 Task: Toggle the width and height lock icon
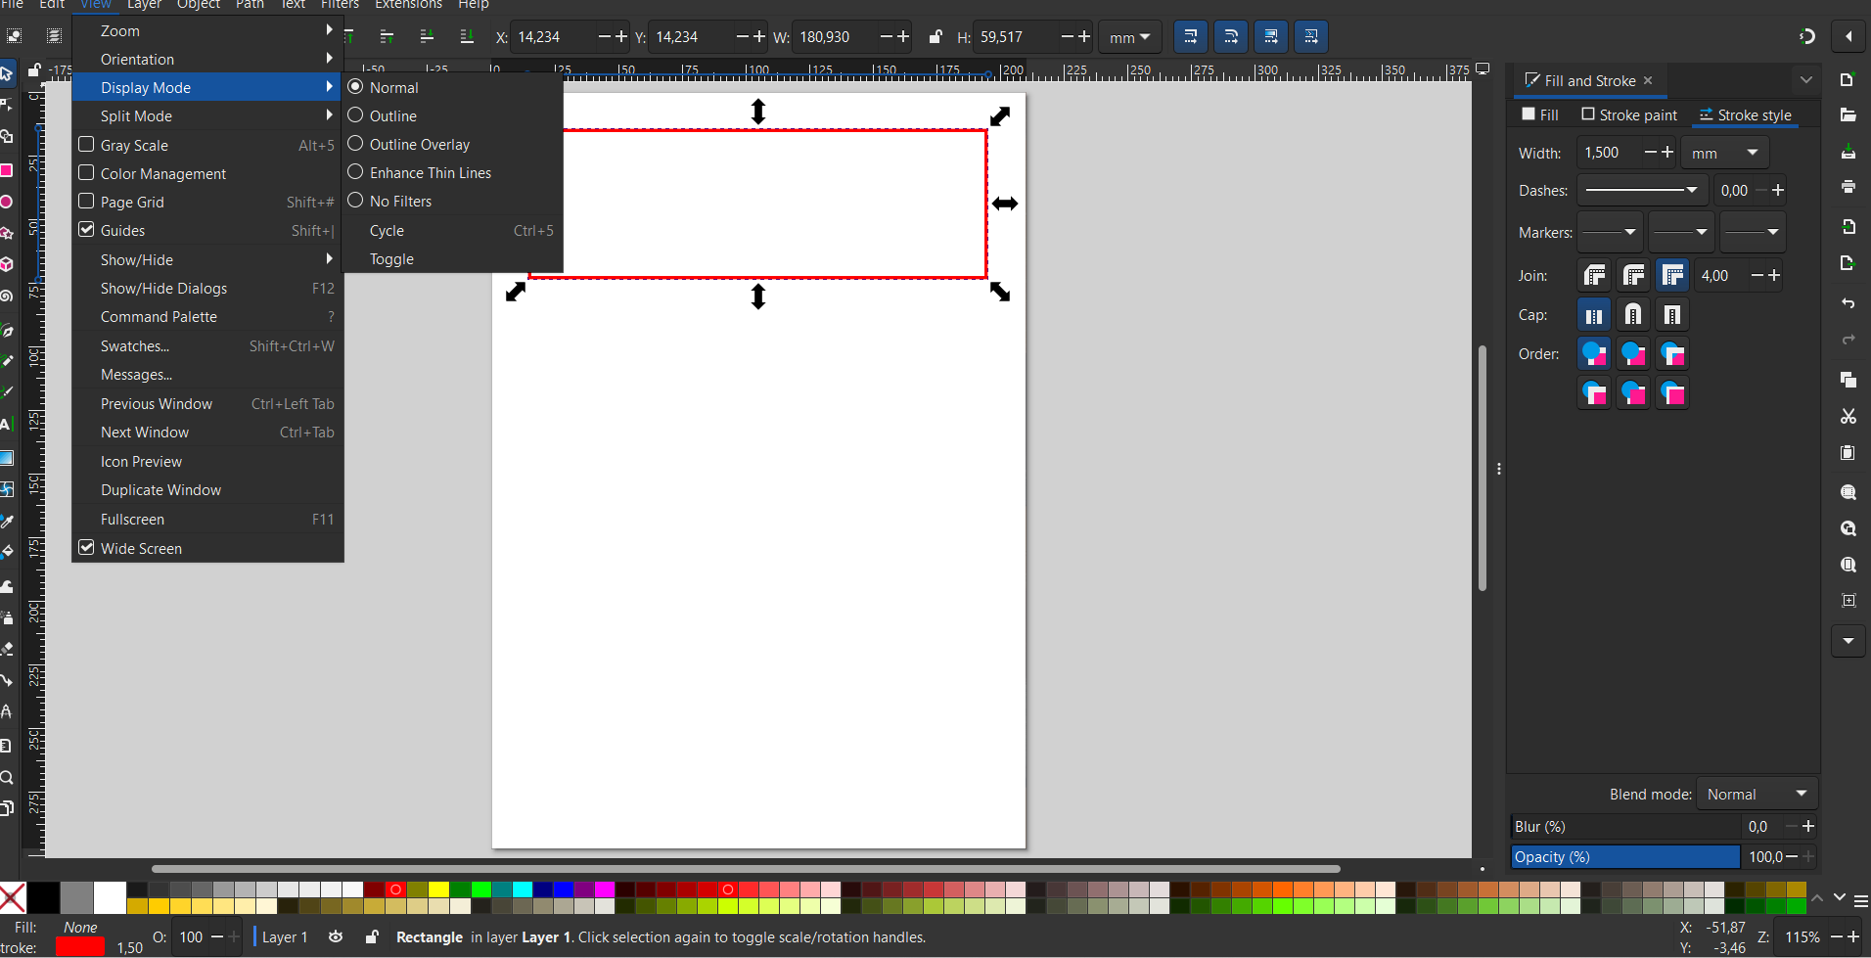(935, 37)
